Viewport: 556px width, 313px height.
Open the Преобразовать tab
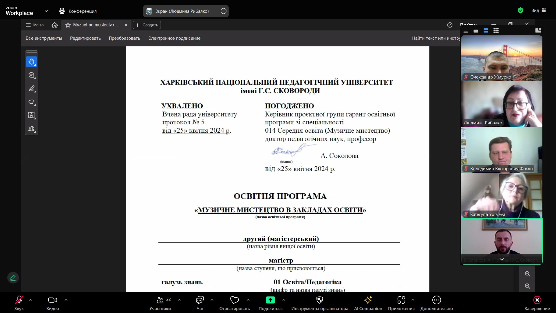coord(125,38)
